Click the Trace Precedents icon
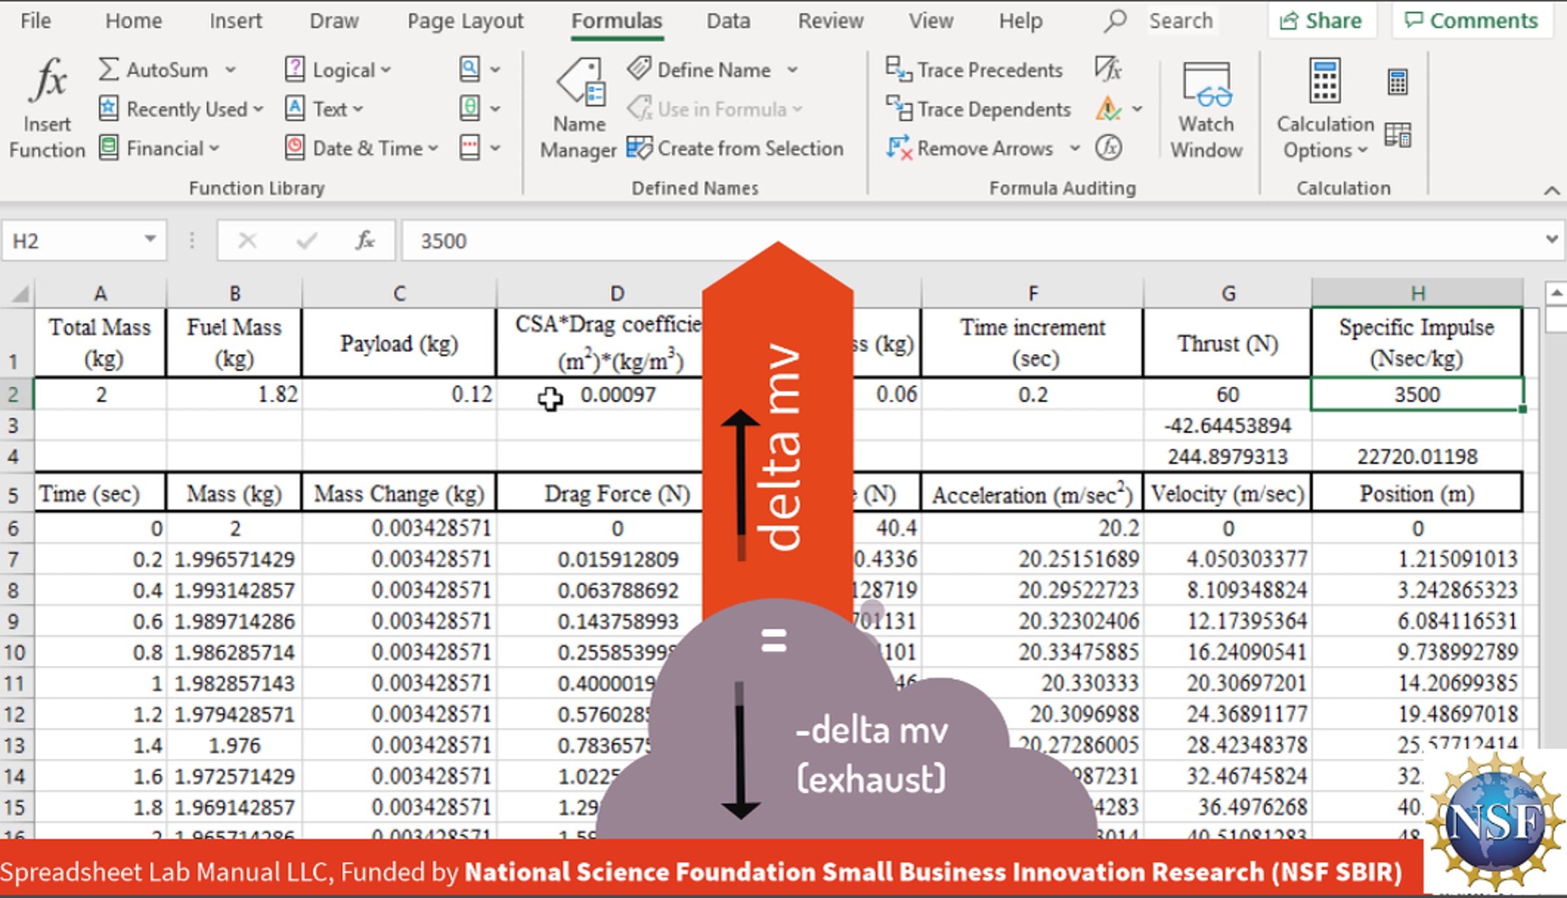 point(898,69)
